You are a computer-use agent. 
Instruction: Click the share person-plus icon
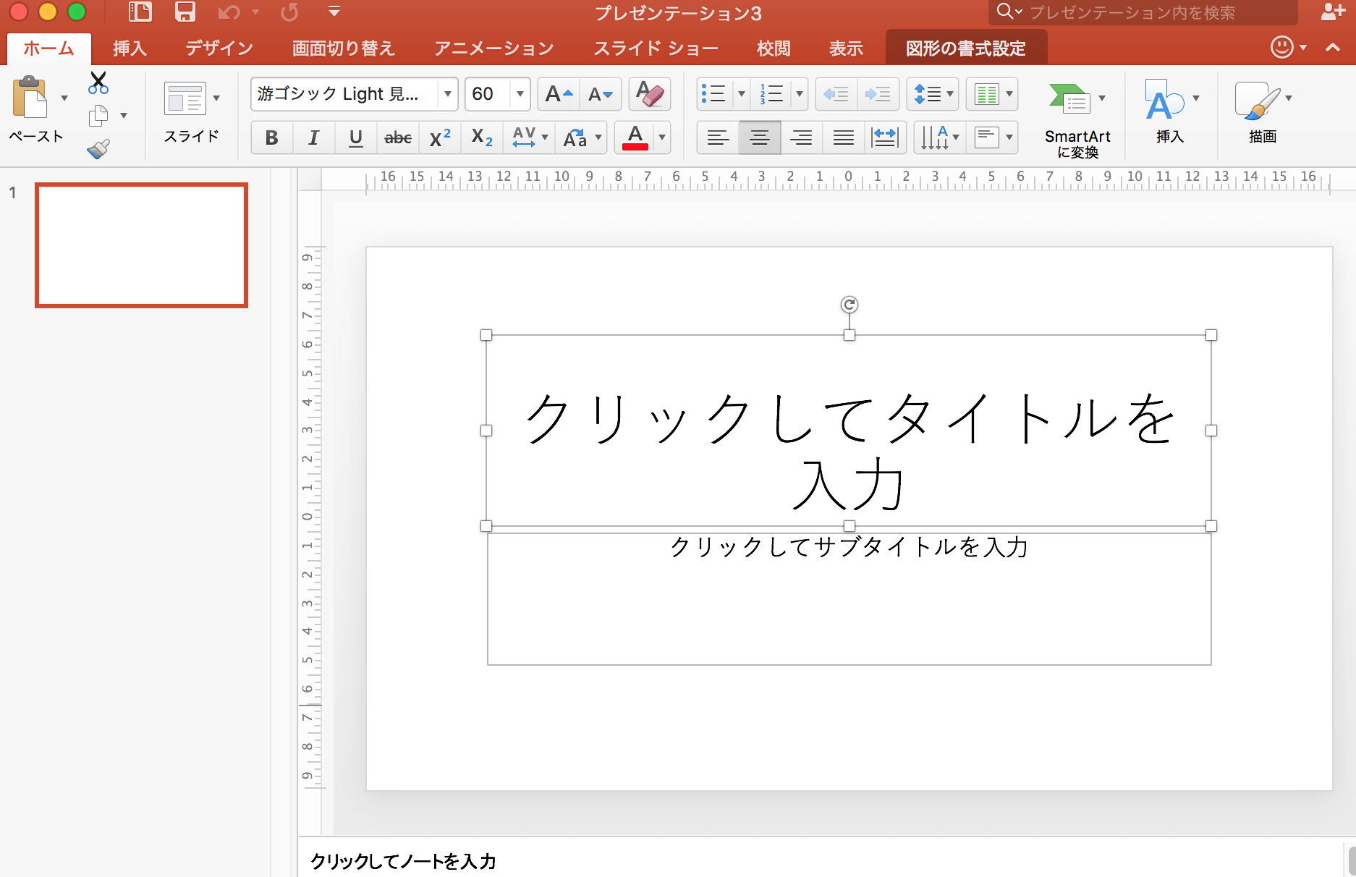pos(1333,12)
